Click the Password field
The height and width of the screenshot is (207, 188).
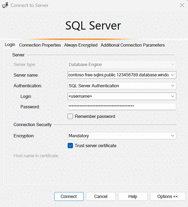click(x=122, y=107)
